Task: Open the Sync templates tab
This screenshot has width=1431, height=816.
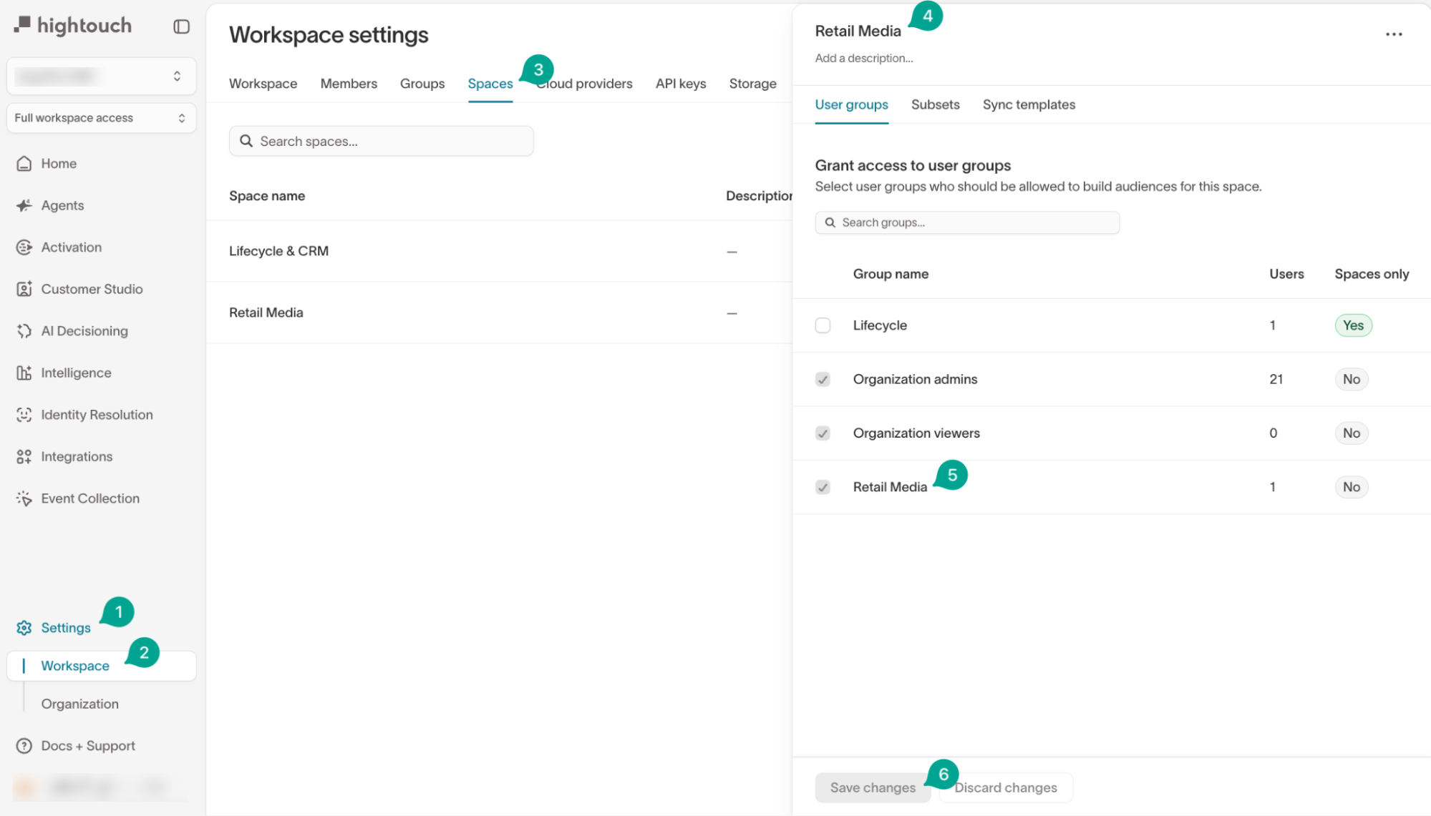Action: pos(1028,104)
